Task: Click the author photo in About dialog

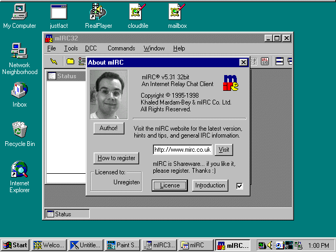Action: tap(109, 94)
